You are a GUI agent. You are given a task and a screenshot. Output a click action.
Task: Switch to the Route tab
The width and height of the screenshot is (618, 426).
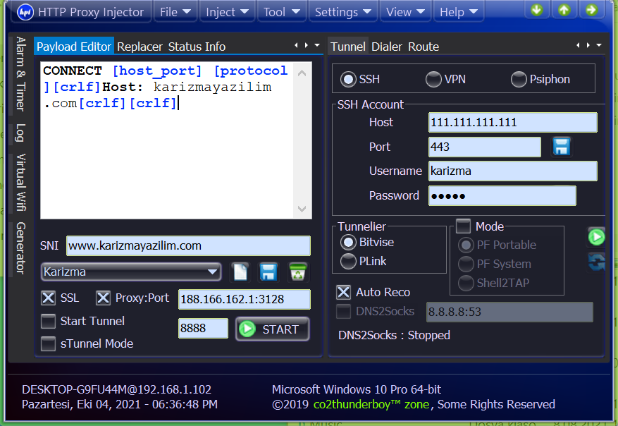click(x=424, y=47)
